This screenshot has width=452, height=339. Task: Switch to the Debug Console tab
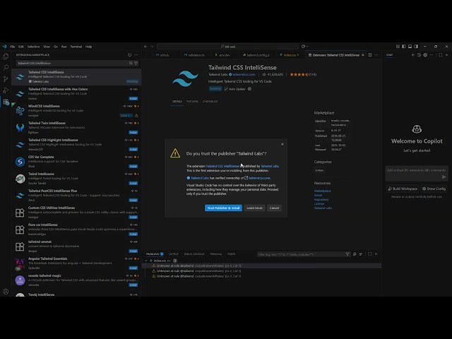(x=194, y=254)
